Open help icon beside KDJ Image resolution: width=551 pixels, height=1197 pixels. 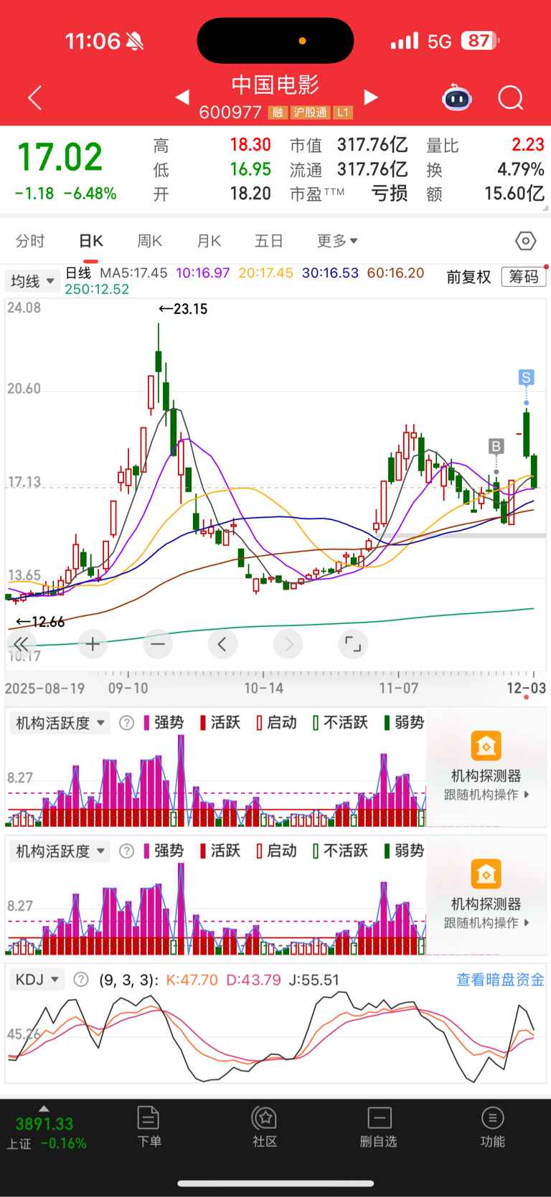click(x=81, y=980)
